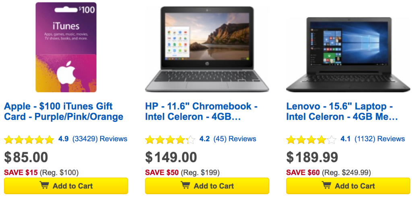
Task: Open the HP 11.6" Chromebook title link
Action: (x=201, y=112)
